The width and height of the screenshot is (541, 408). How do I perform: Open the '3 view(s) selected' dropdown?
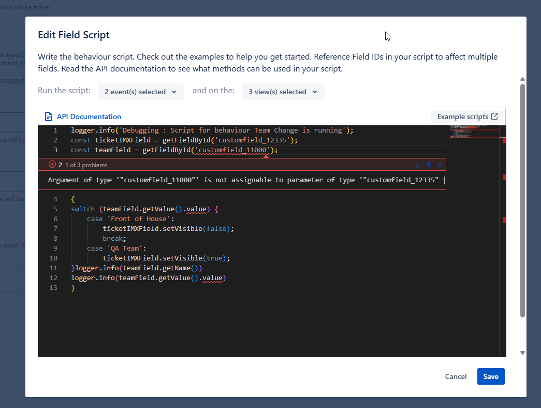[x=283, y=91]
